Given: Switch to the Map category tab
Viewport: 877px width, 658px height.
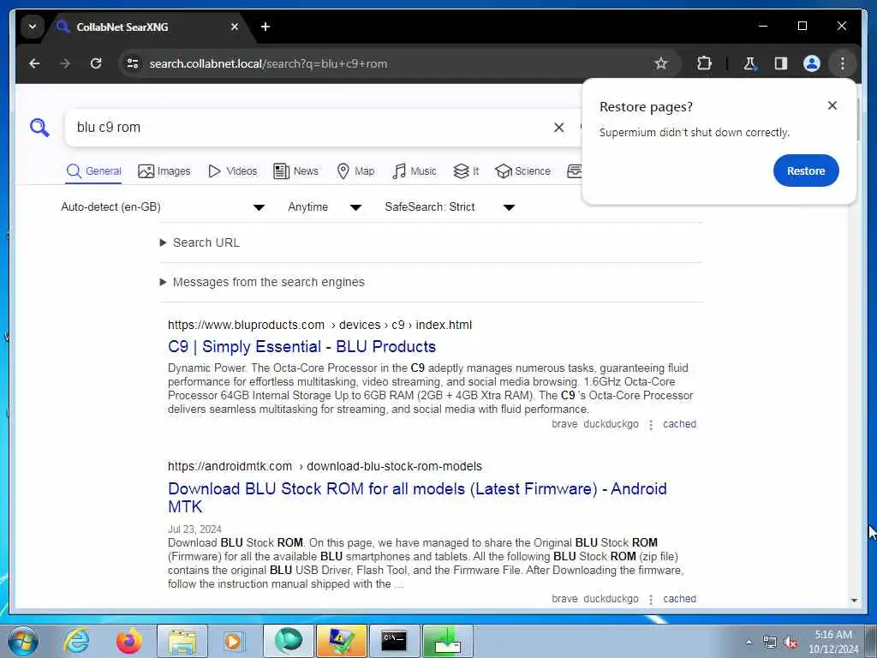Looking at the screenshot, I should (355, 171).
